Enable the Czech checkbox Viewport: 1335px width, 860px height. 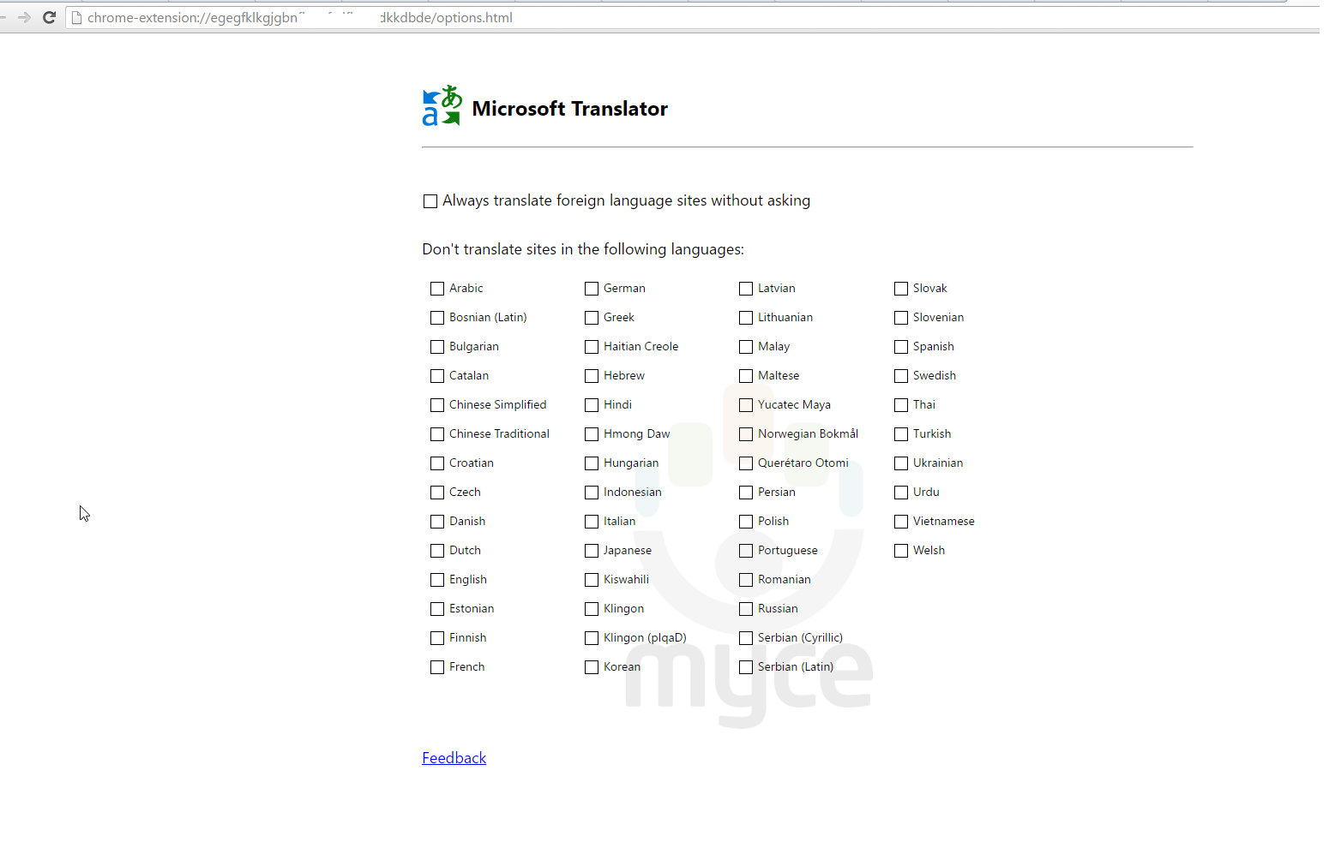click(x=437, y=493)
